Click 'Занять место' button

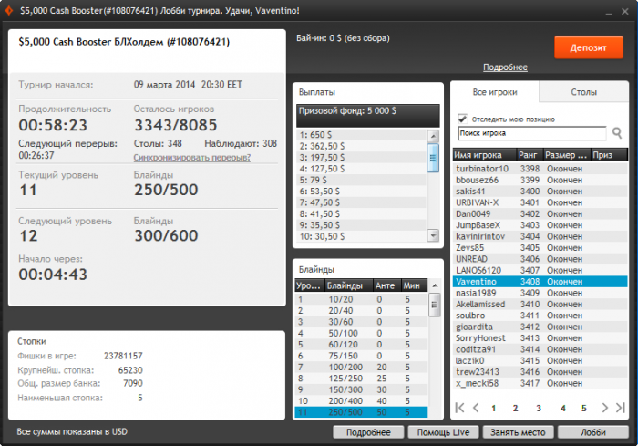click(518, 432)
